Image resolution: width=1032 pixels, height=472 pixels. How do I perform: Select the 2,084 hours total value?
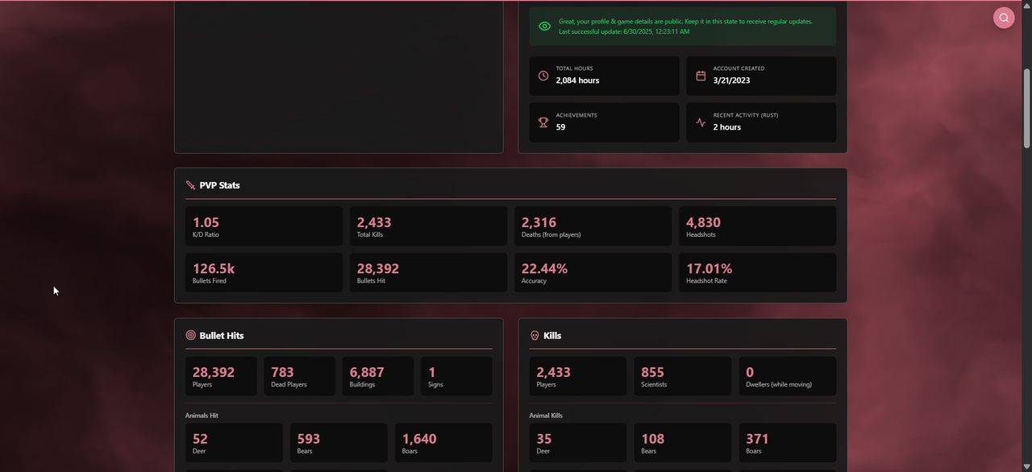pyautogui.click(x=577, y=81)
